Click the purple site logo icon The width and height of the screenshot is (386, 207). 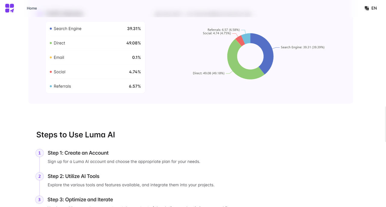point(10,8)
